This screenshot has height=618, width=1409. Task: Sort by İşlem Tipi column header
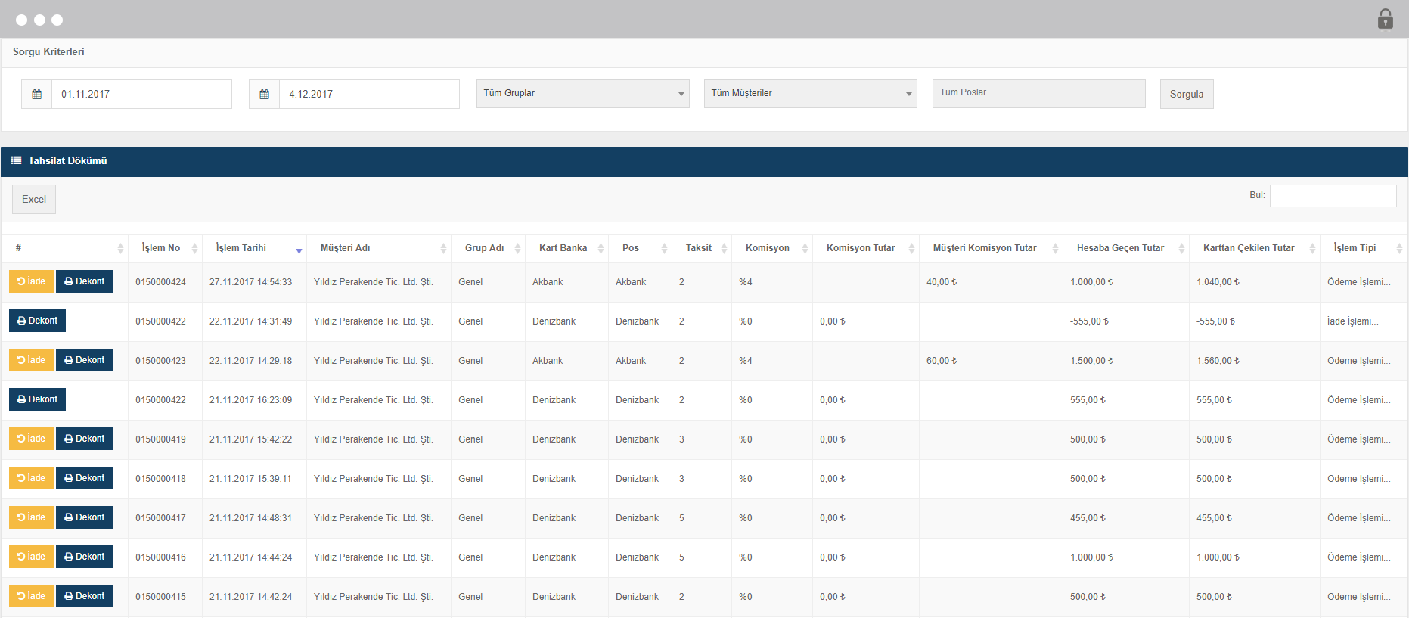[x=1364, y=248]
